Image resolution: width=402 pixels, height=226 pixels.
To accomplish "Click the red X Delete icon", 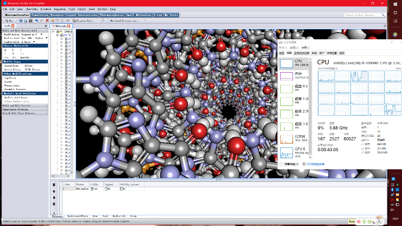I will click(x=47, y=21).
